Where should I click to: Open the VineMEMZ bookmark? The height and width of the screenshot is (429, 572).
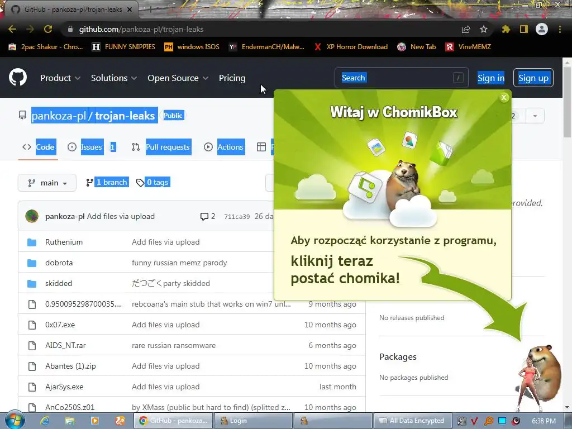(x=468, y=47)
